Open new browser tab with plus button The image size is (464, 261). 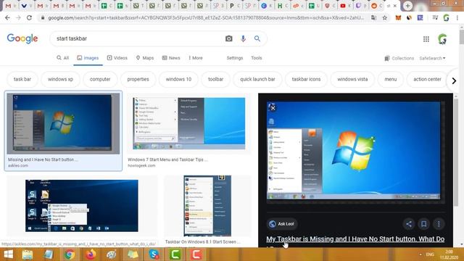407,6
